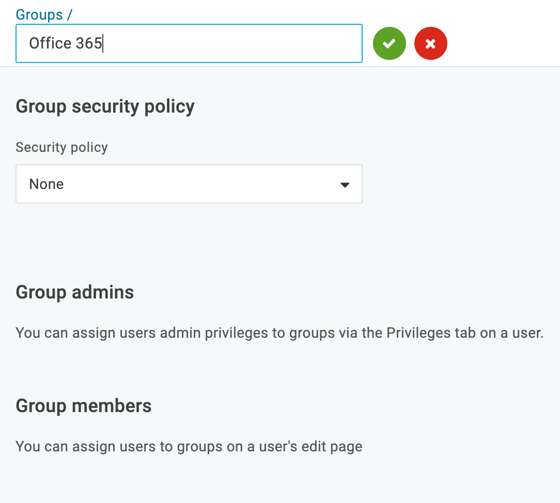Click the user's edit page instruction text
Viewport: 560px width, 503px height.
189,447
